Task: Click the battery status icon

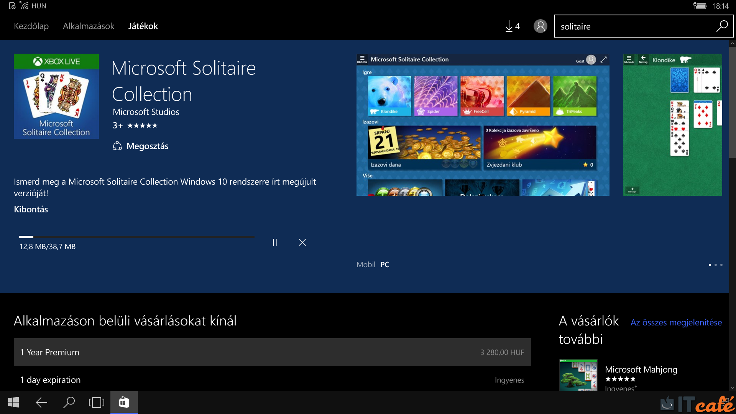Action: pyautogui.click(x=700, y=6)
